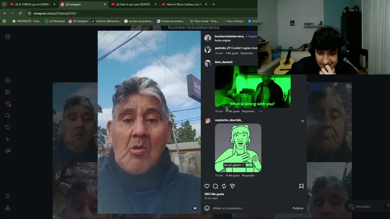Expand the tab search dropdown arrow
Viewport: 390px width, 219px height.
tap(4, 4)
